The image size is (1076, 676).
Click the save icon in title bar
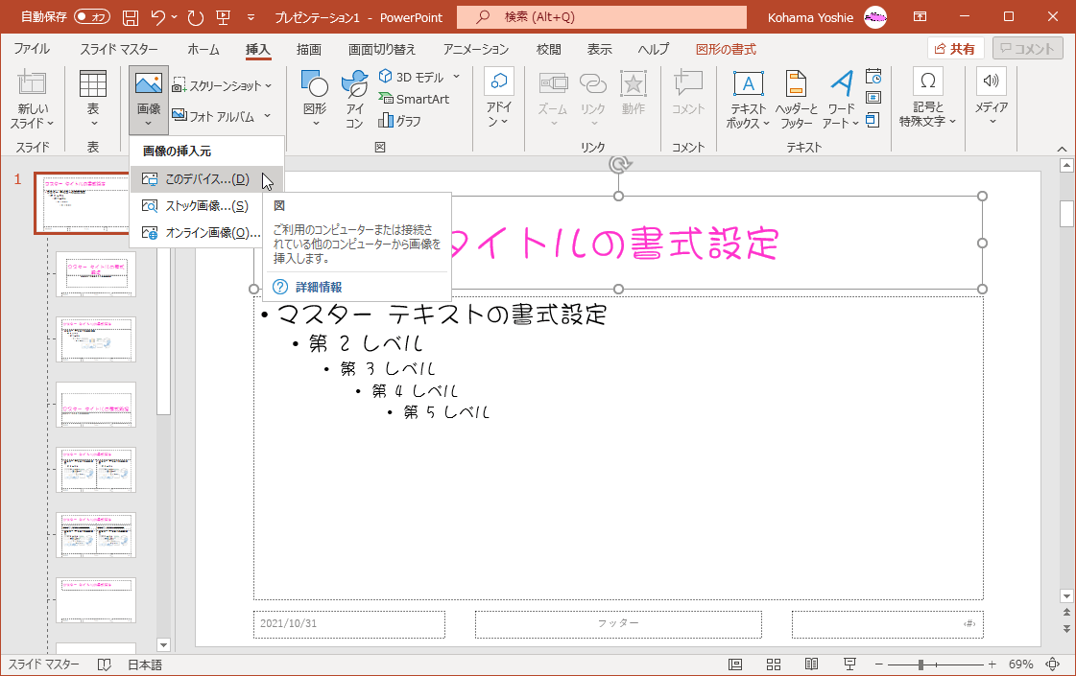click(x=131, y=17)
